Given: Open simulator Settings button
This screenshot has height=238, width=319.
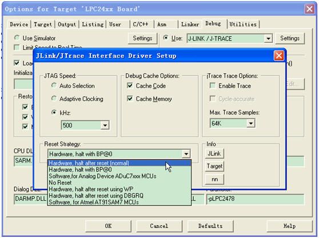Looking at the screenshot, I should point(142,38).
